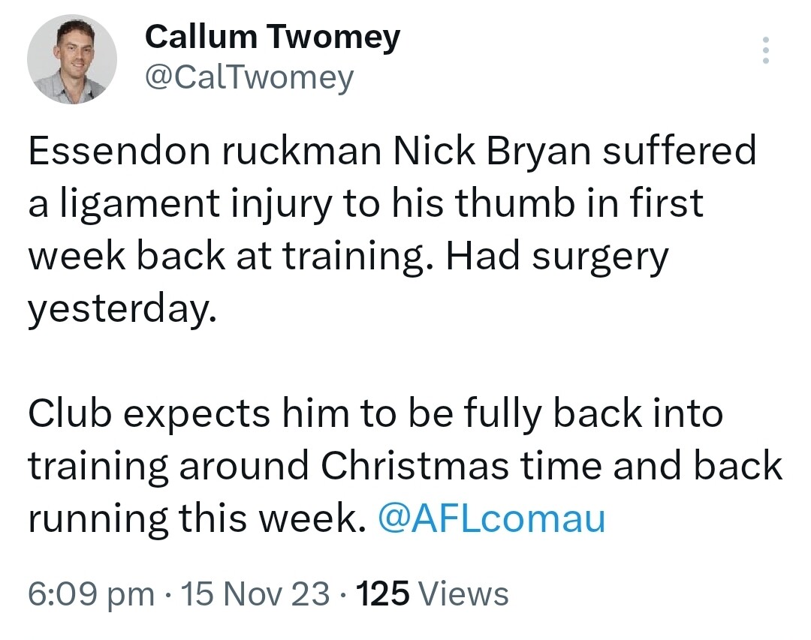Click the phrase Had surgery
This screenshot has width=811, height=640.
coord(556,257)
